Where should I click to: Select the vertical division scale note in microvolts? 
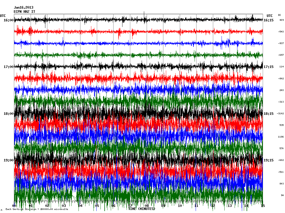[x=37, y=209]
